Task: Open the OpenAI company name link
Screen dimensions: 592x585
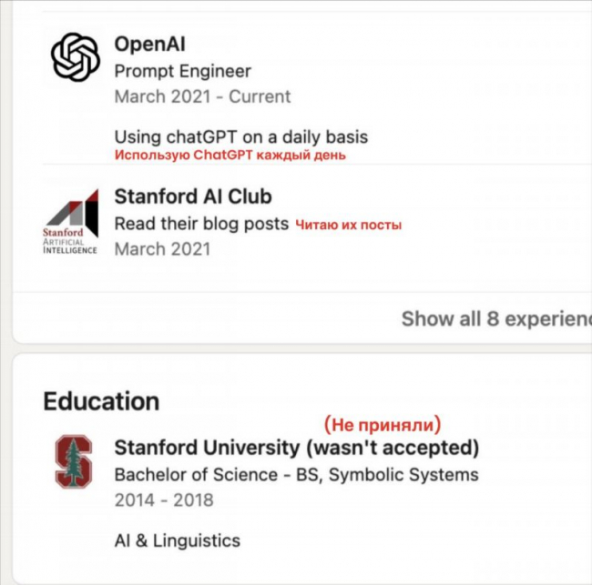Action: click(x=150, y=44)
